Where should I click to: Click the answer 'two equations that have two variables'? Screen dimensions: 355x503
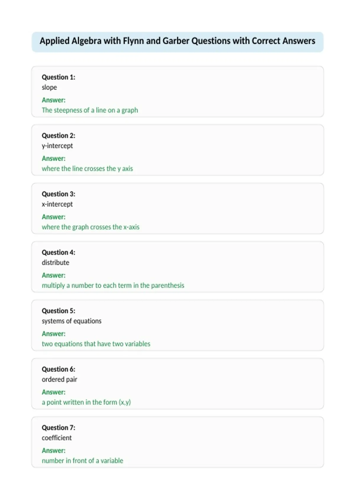pyautogui.click(x=96, y=344)
